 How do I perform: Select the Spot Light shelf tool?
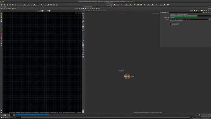point(114,4)
